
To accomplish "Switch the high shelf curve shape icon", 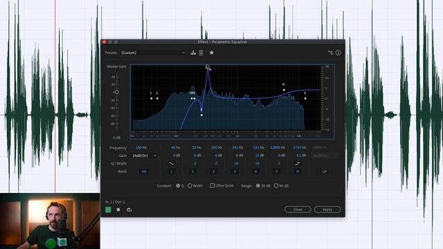I will tap(298, 163).
